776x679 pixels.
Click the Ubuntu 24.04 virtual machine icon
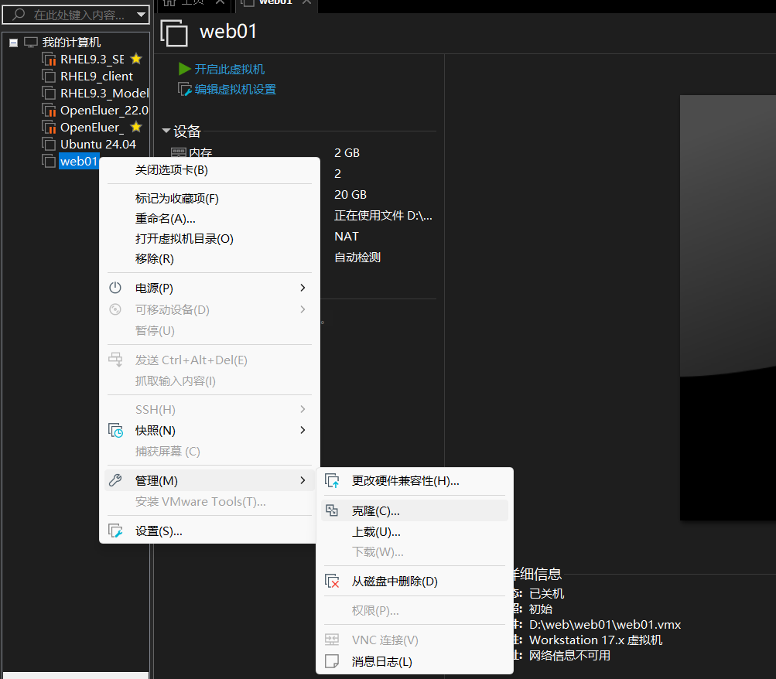tap(49, 145)
